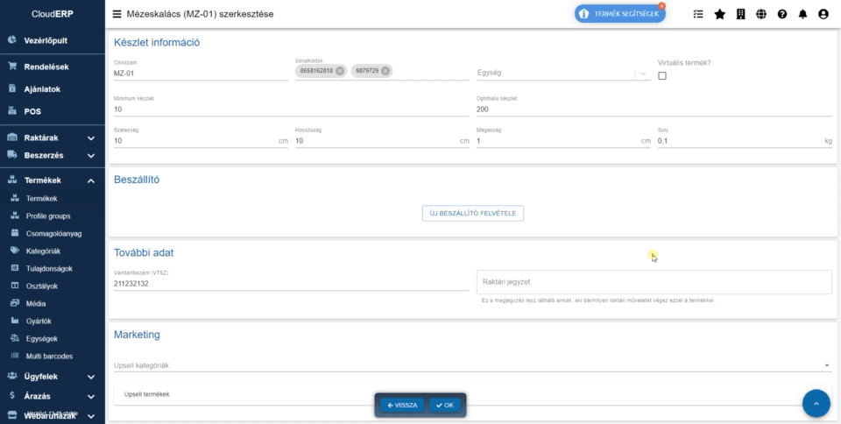The image size is (841, 424).
Task: Click the Minimum készlet field
Action: [x=291, y=110]
